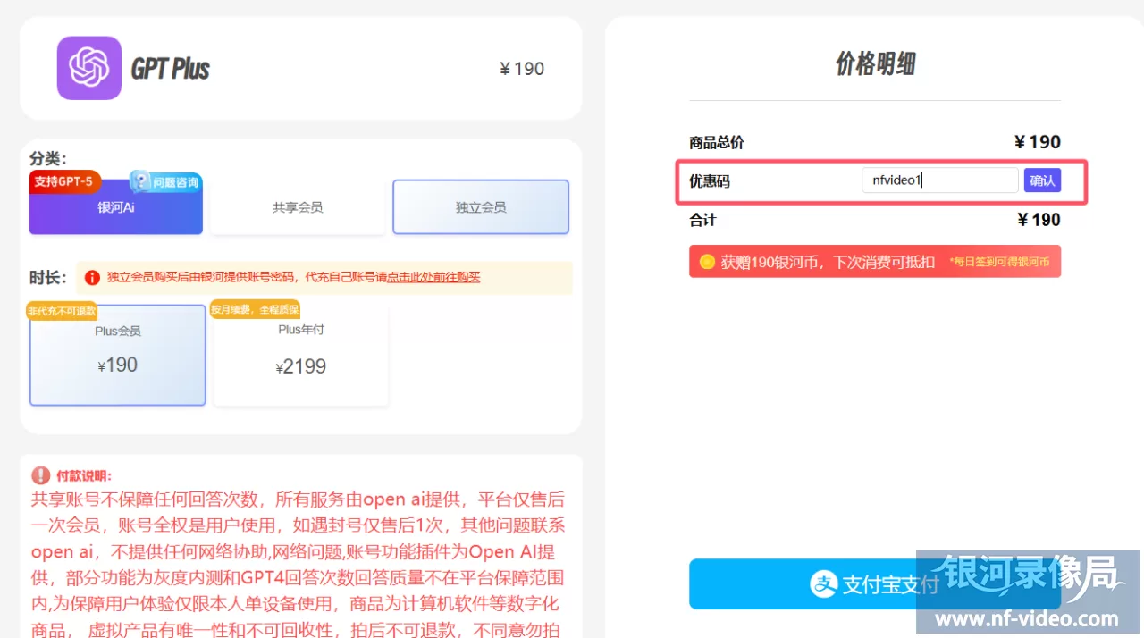Click the red info icon beside 时长 notice
The height and width of the screenshot is (638, 1144).
point(91,277)
